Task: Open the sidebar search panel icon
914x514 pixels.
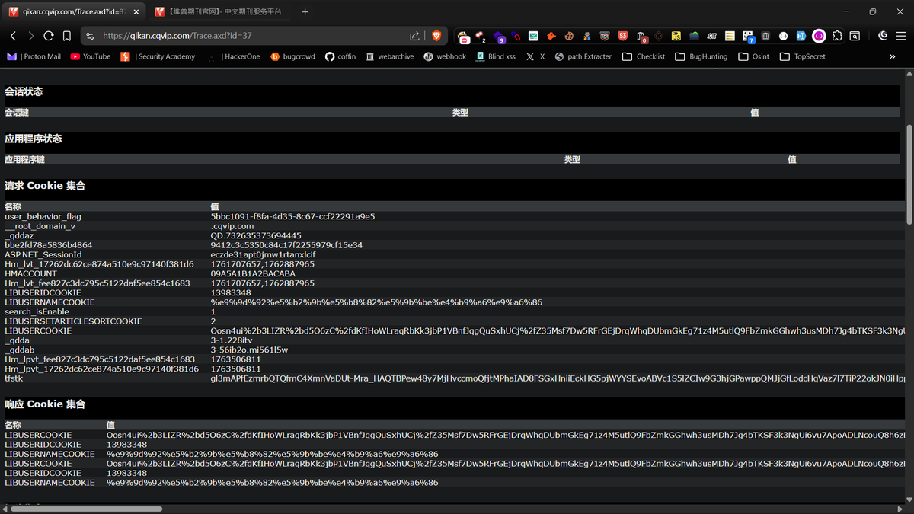Action: (x=855, y=36)
